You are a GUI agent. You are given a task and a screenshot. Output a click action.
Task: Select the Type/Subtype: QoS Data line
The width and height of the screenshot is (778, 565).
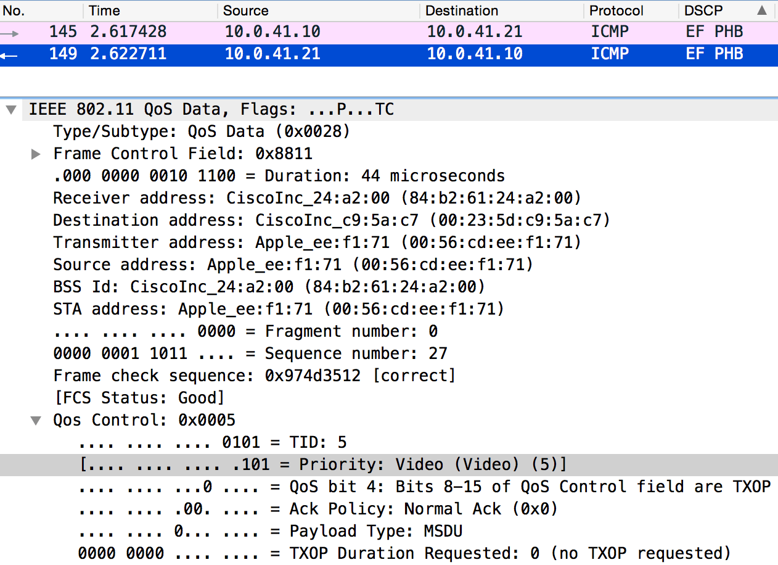pos(185,131)
